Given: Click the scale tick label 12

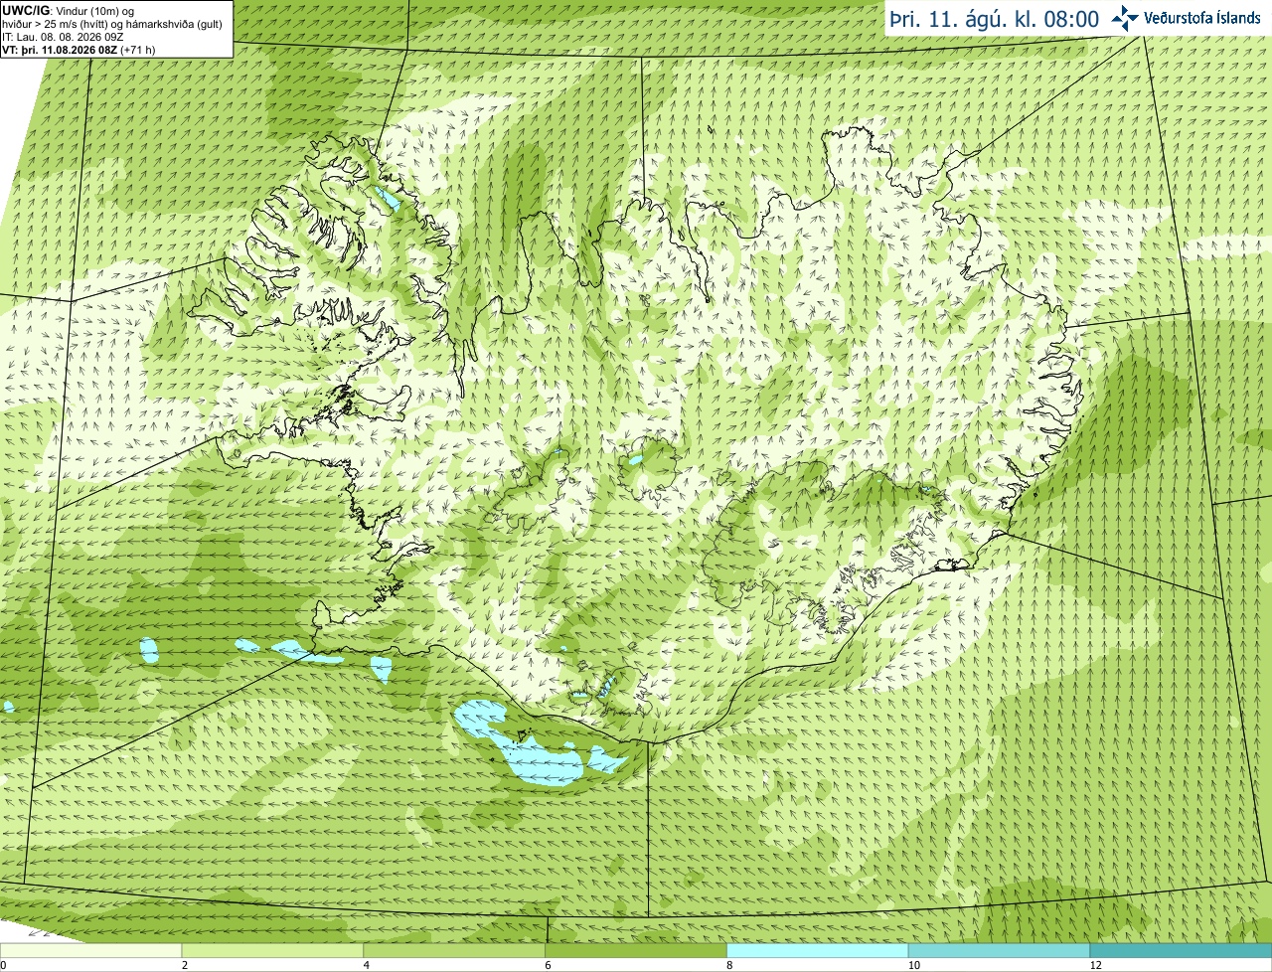Looking at the screenshot, I should coord(1095,965).
